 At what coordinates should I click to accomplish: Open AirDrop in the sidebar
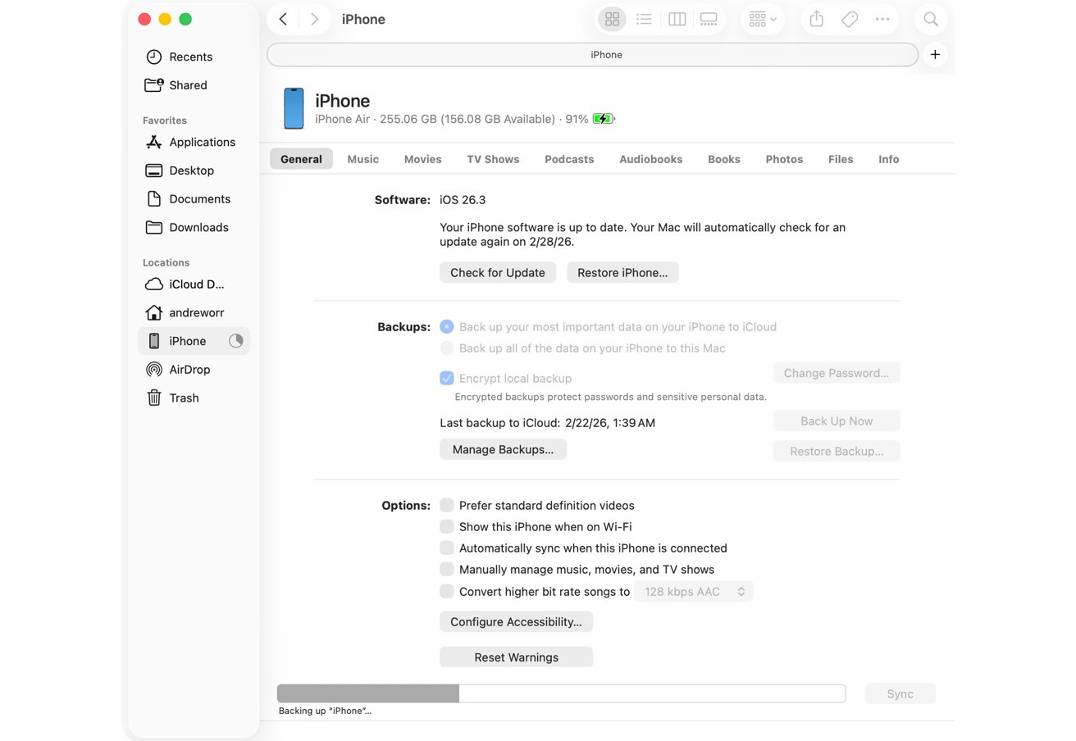coord(189,370)
